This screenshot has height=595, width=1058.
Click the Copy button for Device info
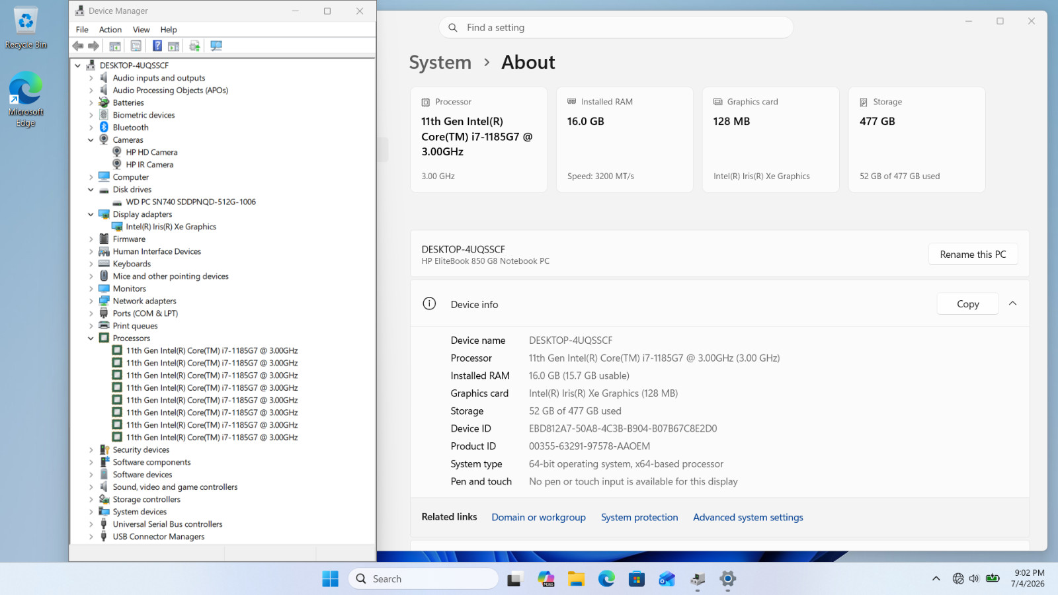[x=967, y=304]
